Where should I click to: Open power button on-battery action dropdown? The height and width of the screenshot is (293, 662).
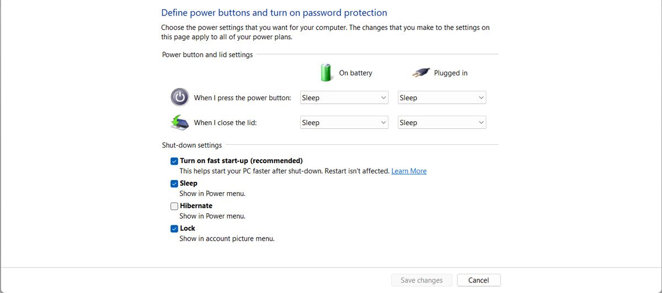point(344,97)
